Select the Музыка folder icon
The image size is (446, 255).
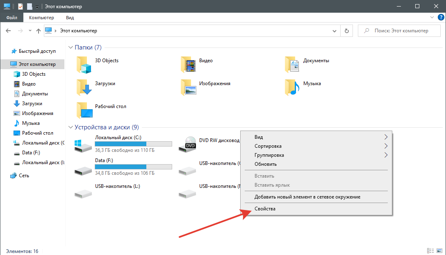292,87
